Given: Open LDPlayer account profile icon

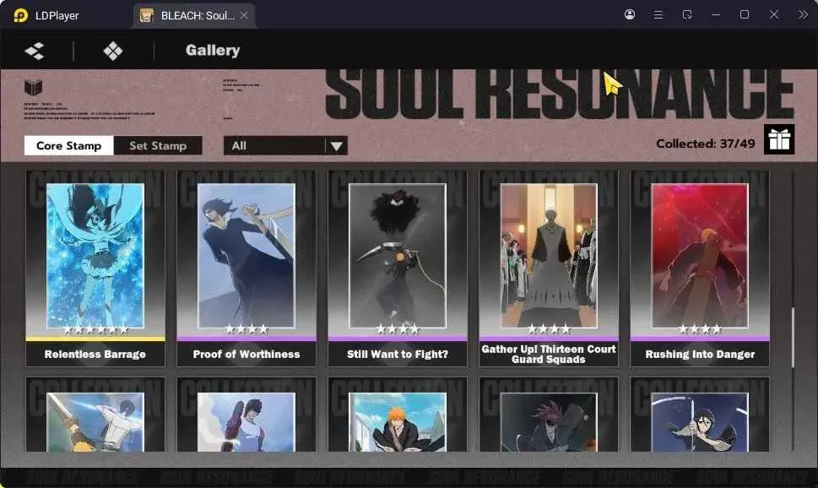Looking at the screenshot, I should pos(630,14).
